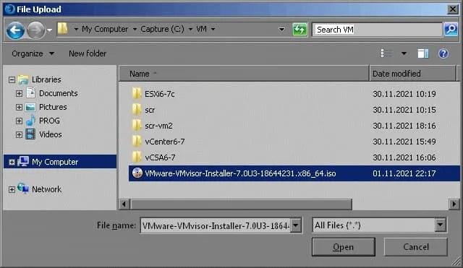Open the ESXi6-7c folder
The width and height of the screenshot is (463, 268).
coord(159,94)
